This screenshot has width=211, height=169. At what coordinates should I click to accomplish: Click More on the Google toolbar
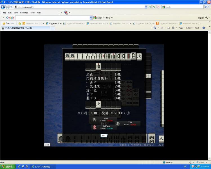[x=109, y=18]
